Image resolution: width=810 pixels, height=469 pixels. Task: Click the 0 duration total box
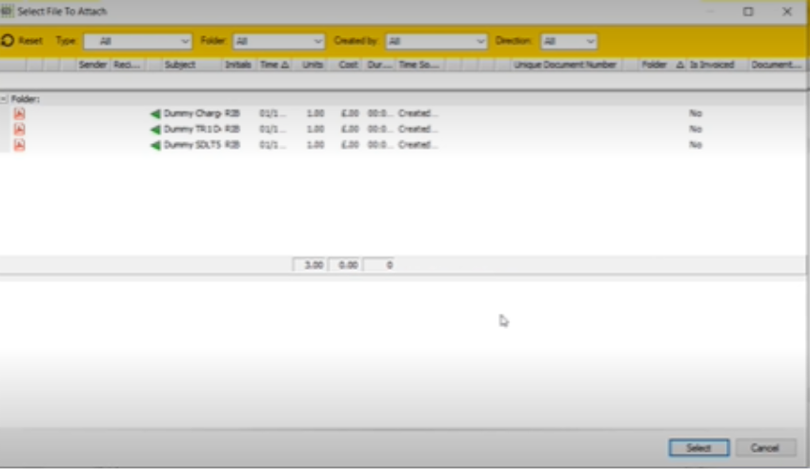tap(379, 265)
